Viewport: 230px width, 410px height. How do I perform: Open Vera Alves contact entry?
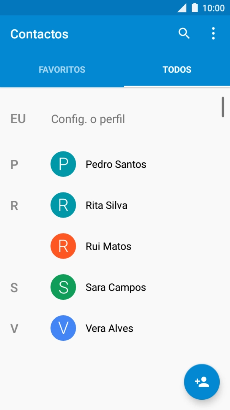click(x=110, y=328)
